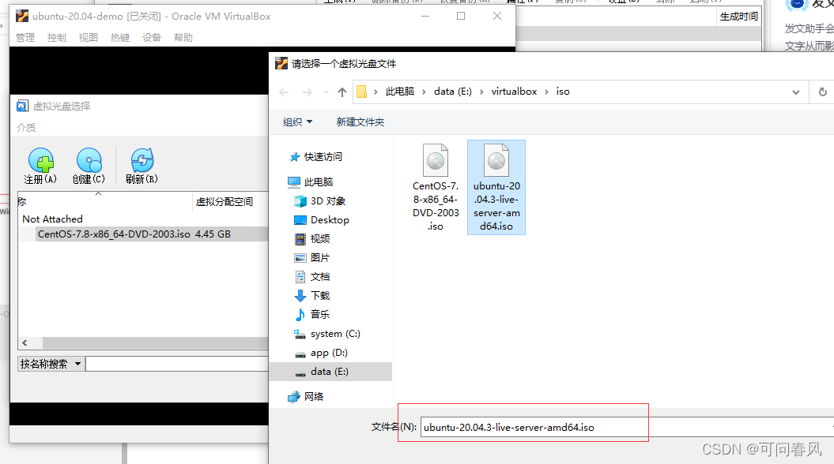Click the 虚拟光盘选择 dialog title icon
834x464 pixels.
(x=22, y=107)
